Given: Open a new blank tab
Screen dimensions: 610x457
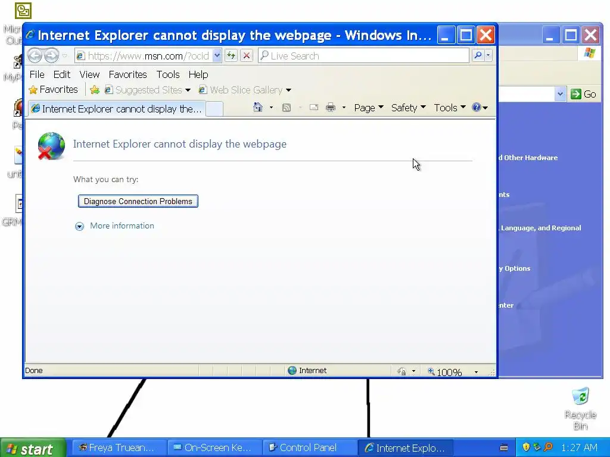Looking at the screenshot, I should pyautogui.click(x=214, y=109).
